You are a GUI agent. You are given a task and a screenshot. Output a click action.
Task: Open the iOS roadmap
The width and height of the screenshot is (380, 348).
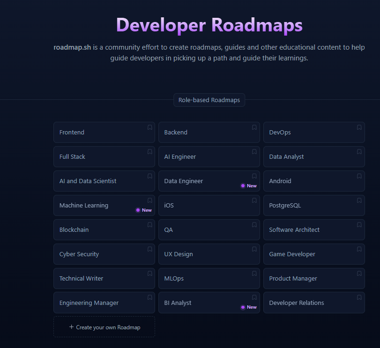point(209,205)
